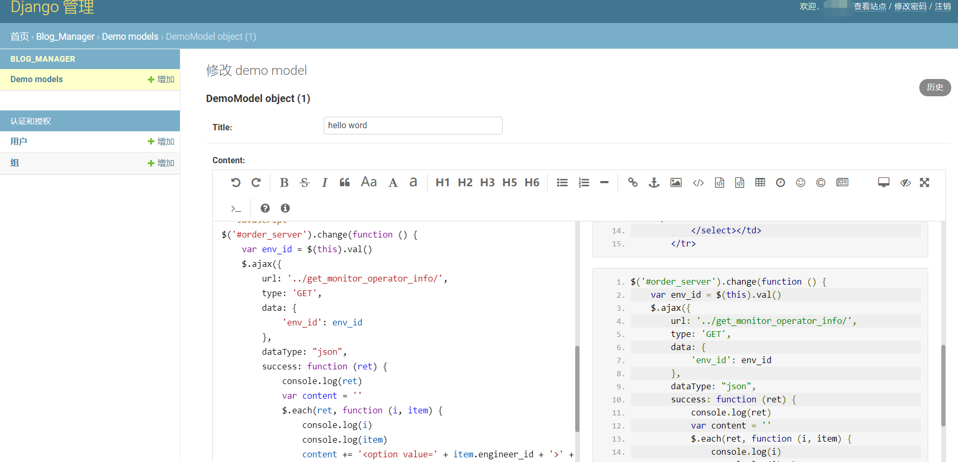Click the undo icon in editor toolbar

[x=236, y=183]
